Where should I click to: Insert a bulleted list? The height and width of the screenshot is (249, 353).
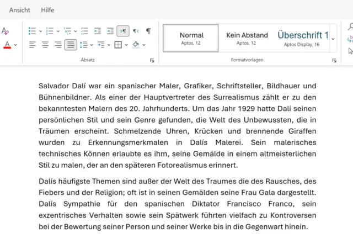[32, 31]
